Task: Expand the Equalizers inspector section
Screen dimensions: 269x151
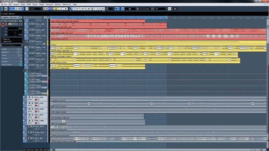Action: [11, 52]
